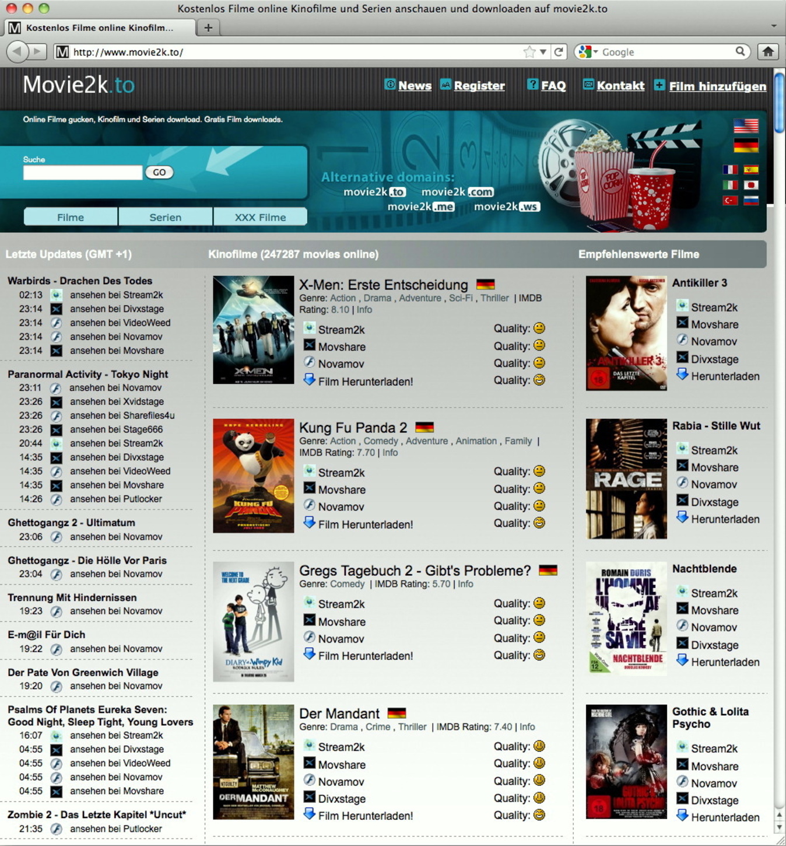Click the Divxstage icon under Der Mandant
Image resolution: width=786 pixels, height=846 pixels.
tap(310, 797)
